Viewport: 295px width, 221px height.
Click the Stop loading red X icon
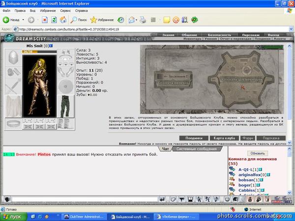[x=45, y=20]
